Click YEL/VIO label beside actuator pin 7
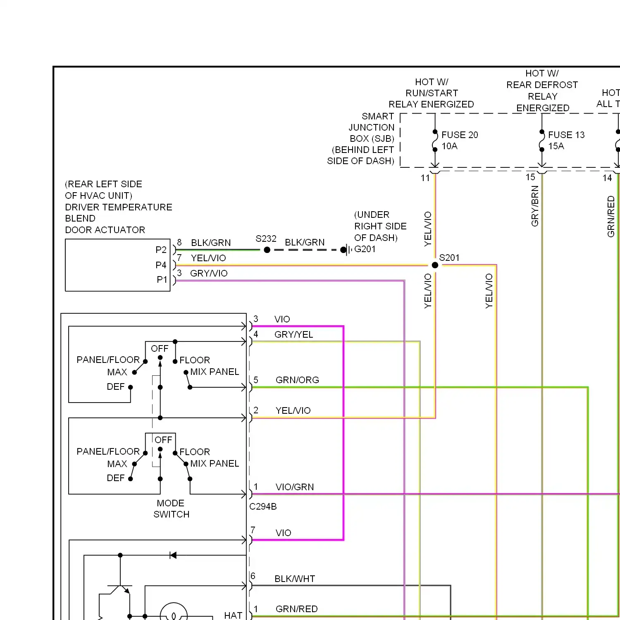The image size is (620, 620). tap(208, 258)
